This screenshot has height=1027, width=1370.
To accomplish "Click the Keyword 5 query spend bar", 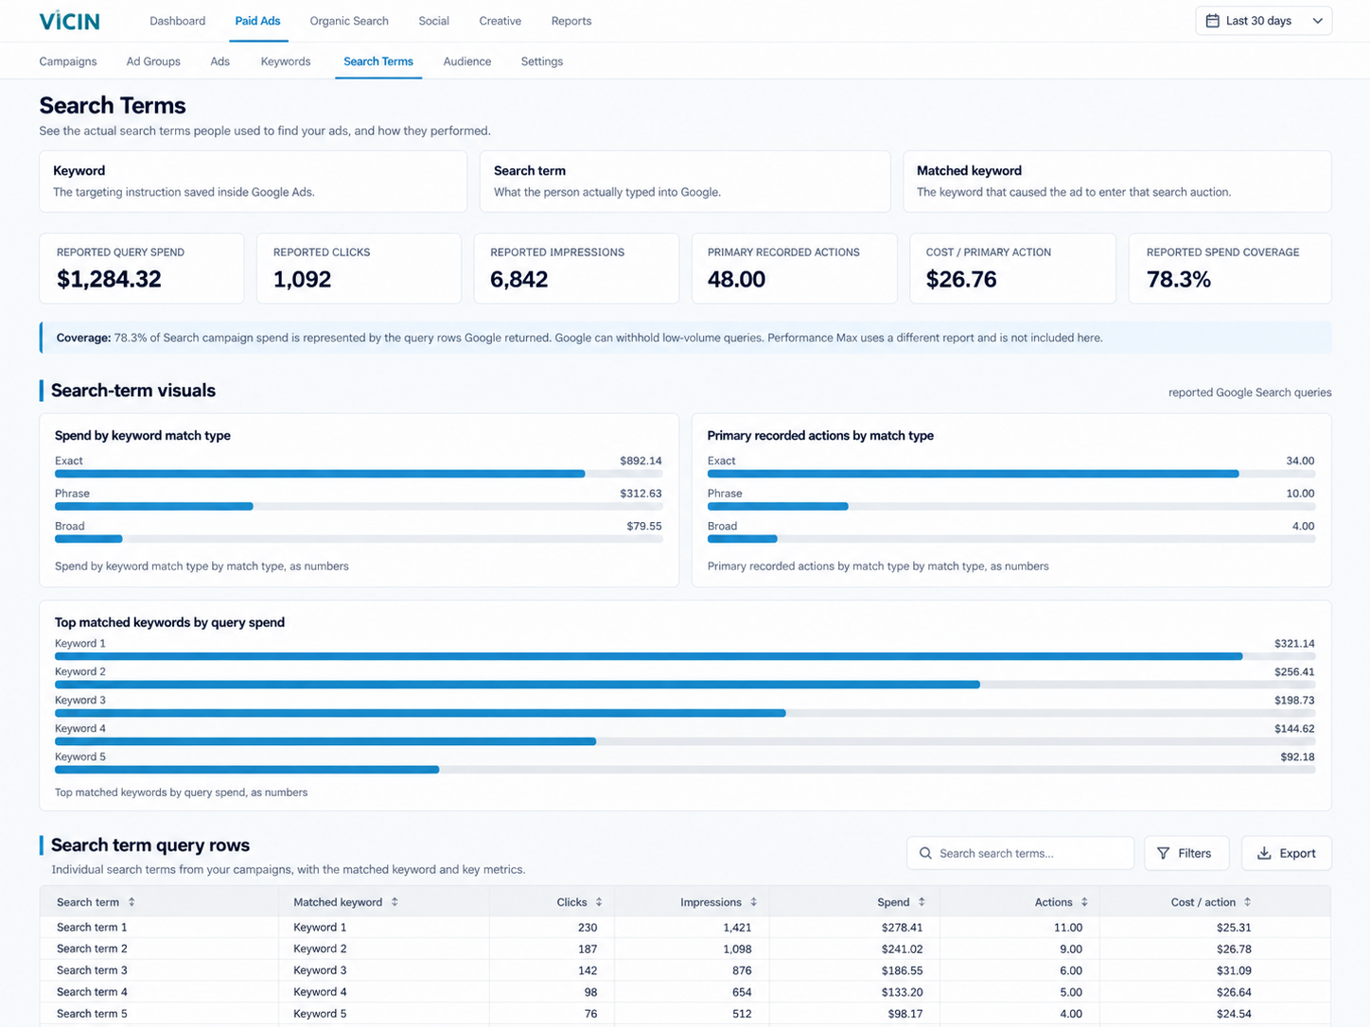I will [x=247, y=770].
